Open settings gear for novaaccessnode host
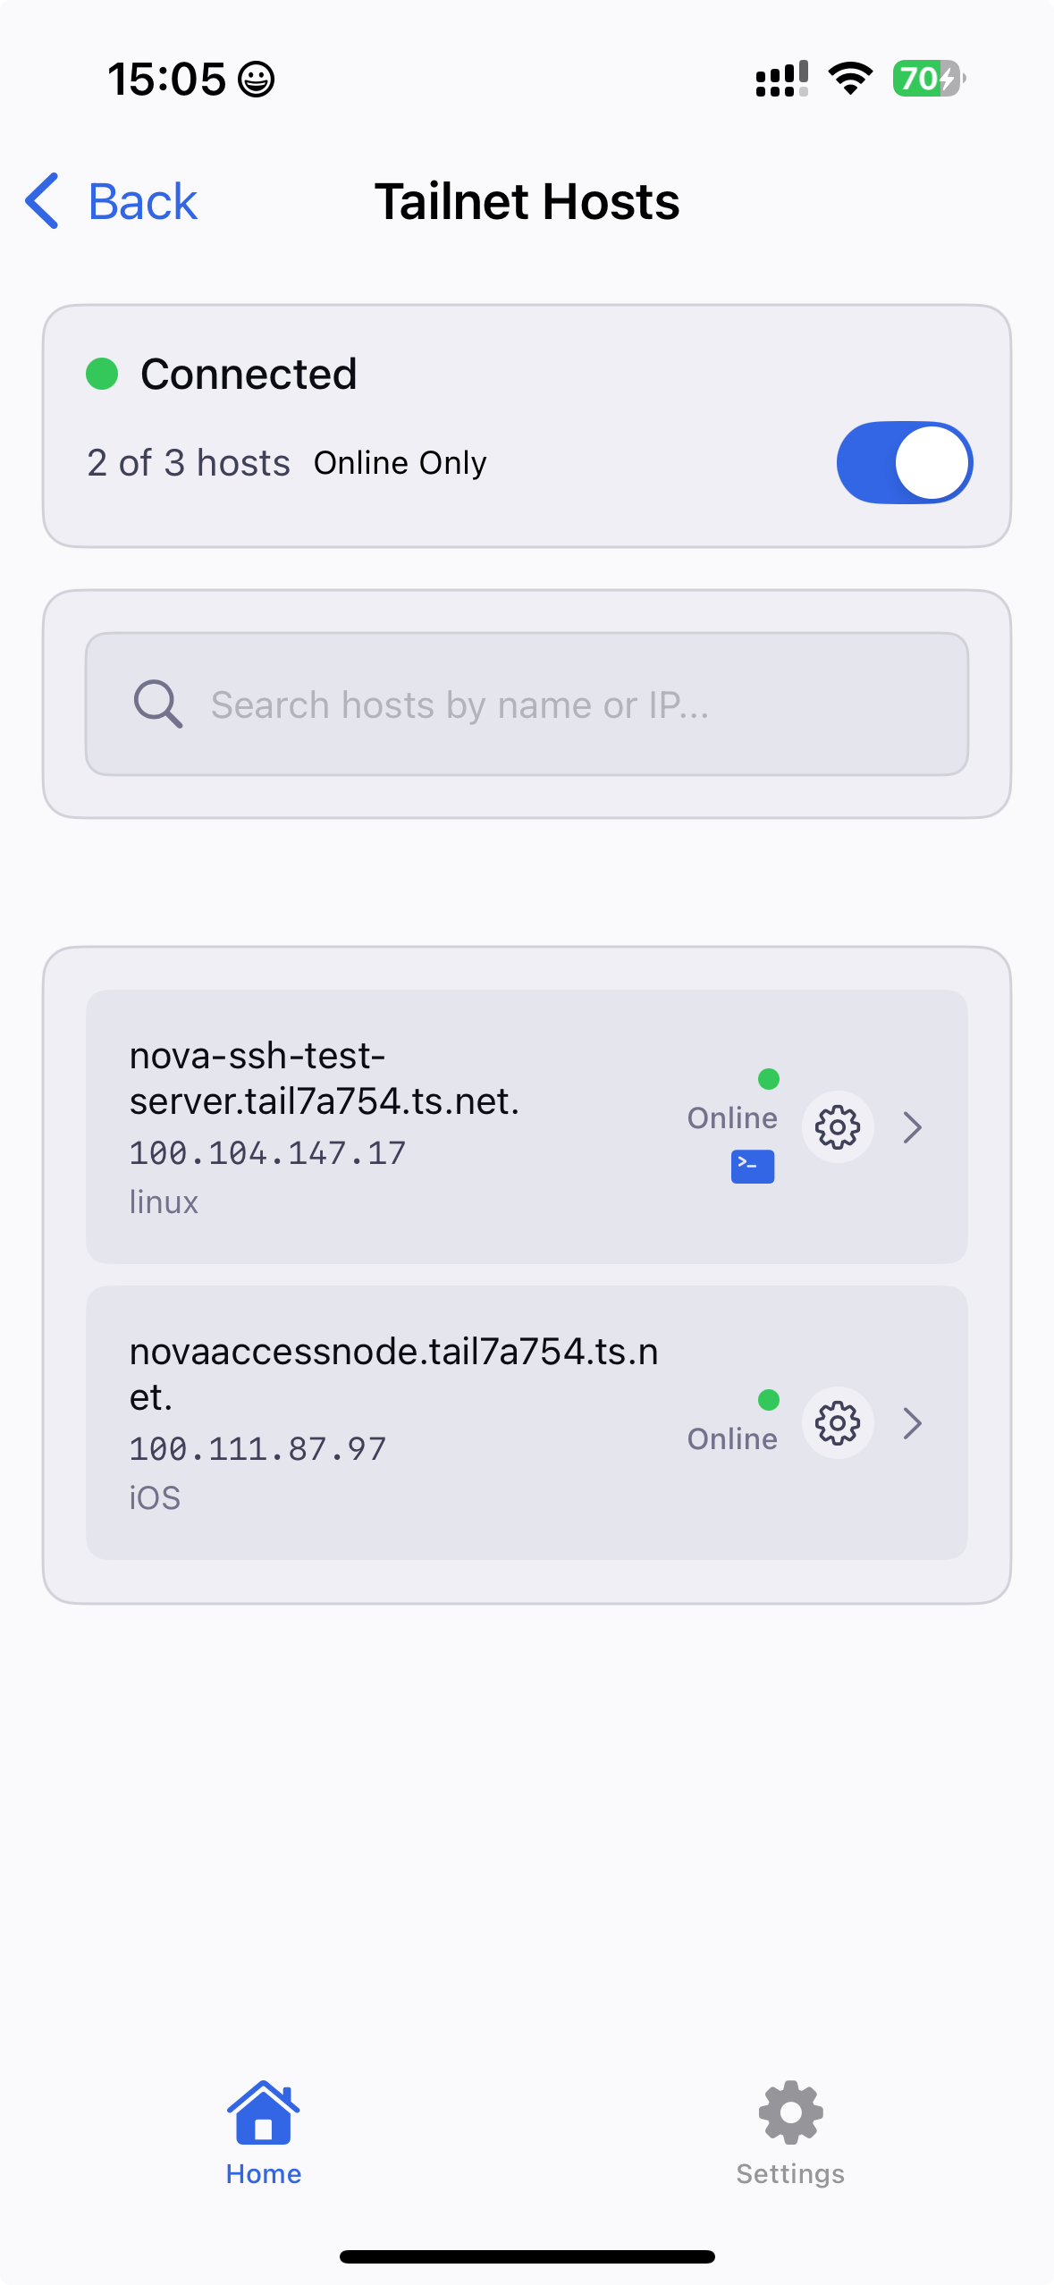This screenshot has width=1054, height=2285. 838,1423
